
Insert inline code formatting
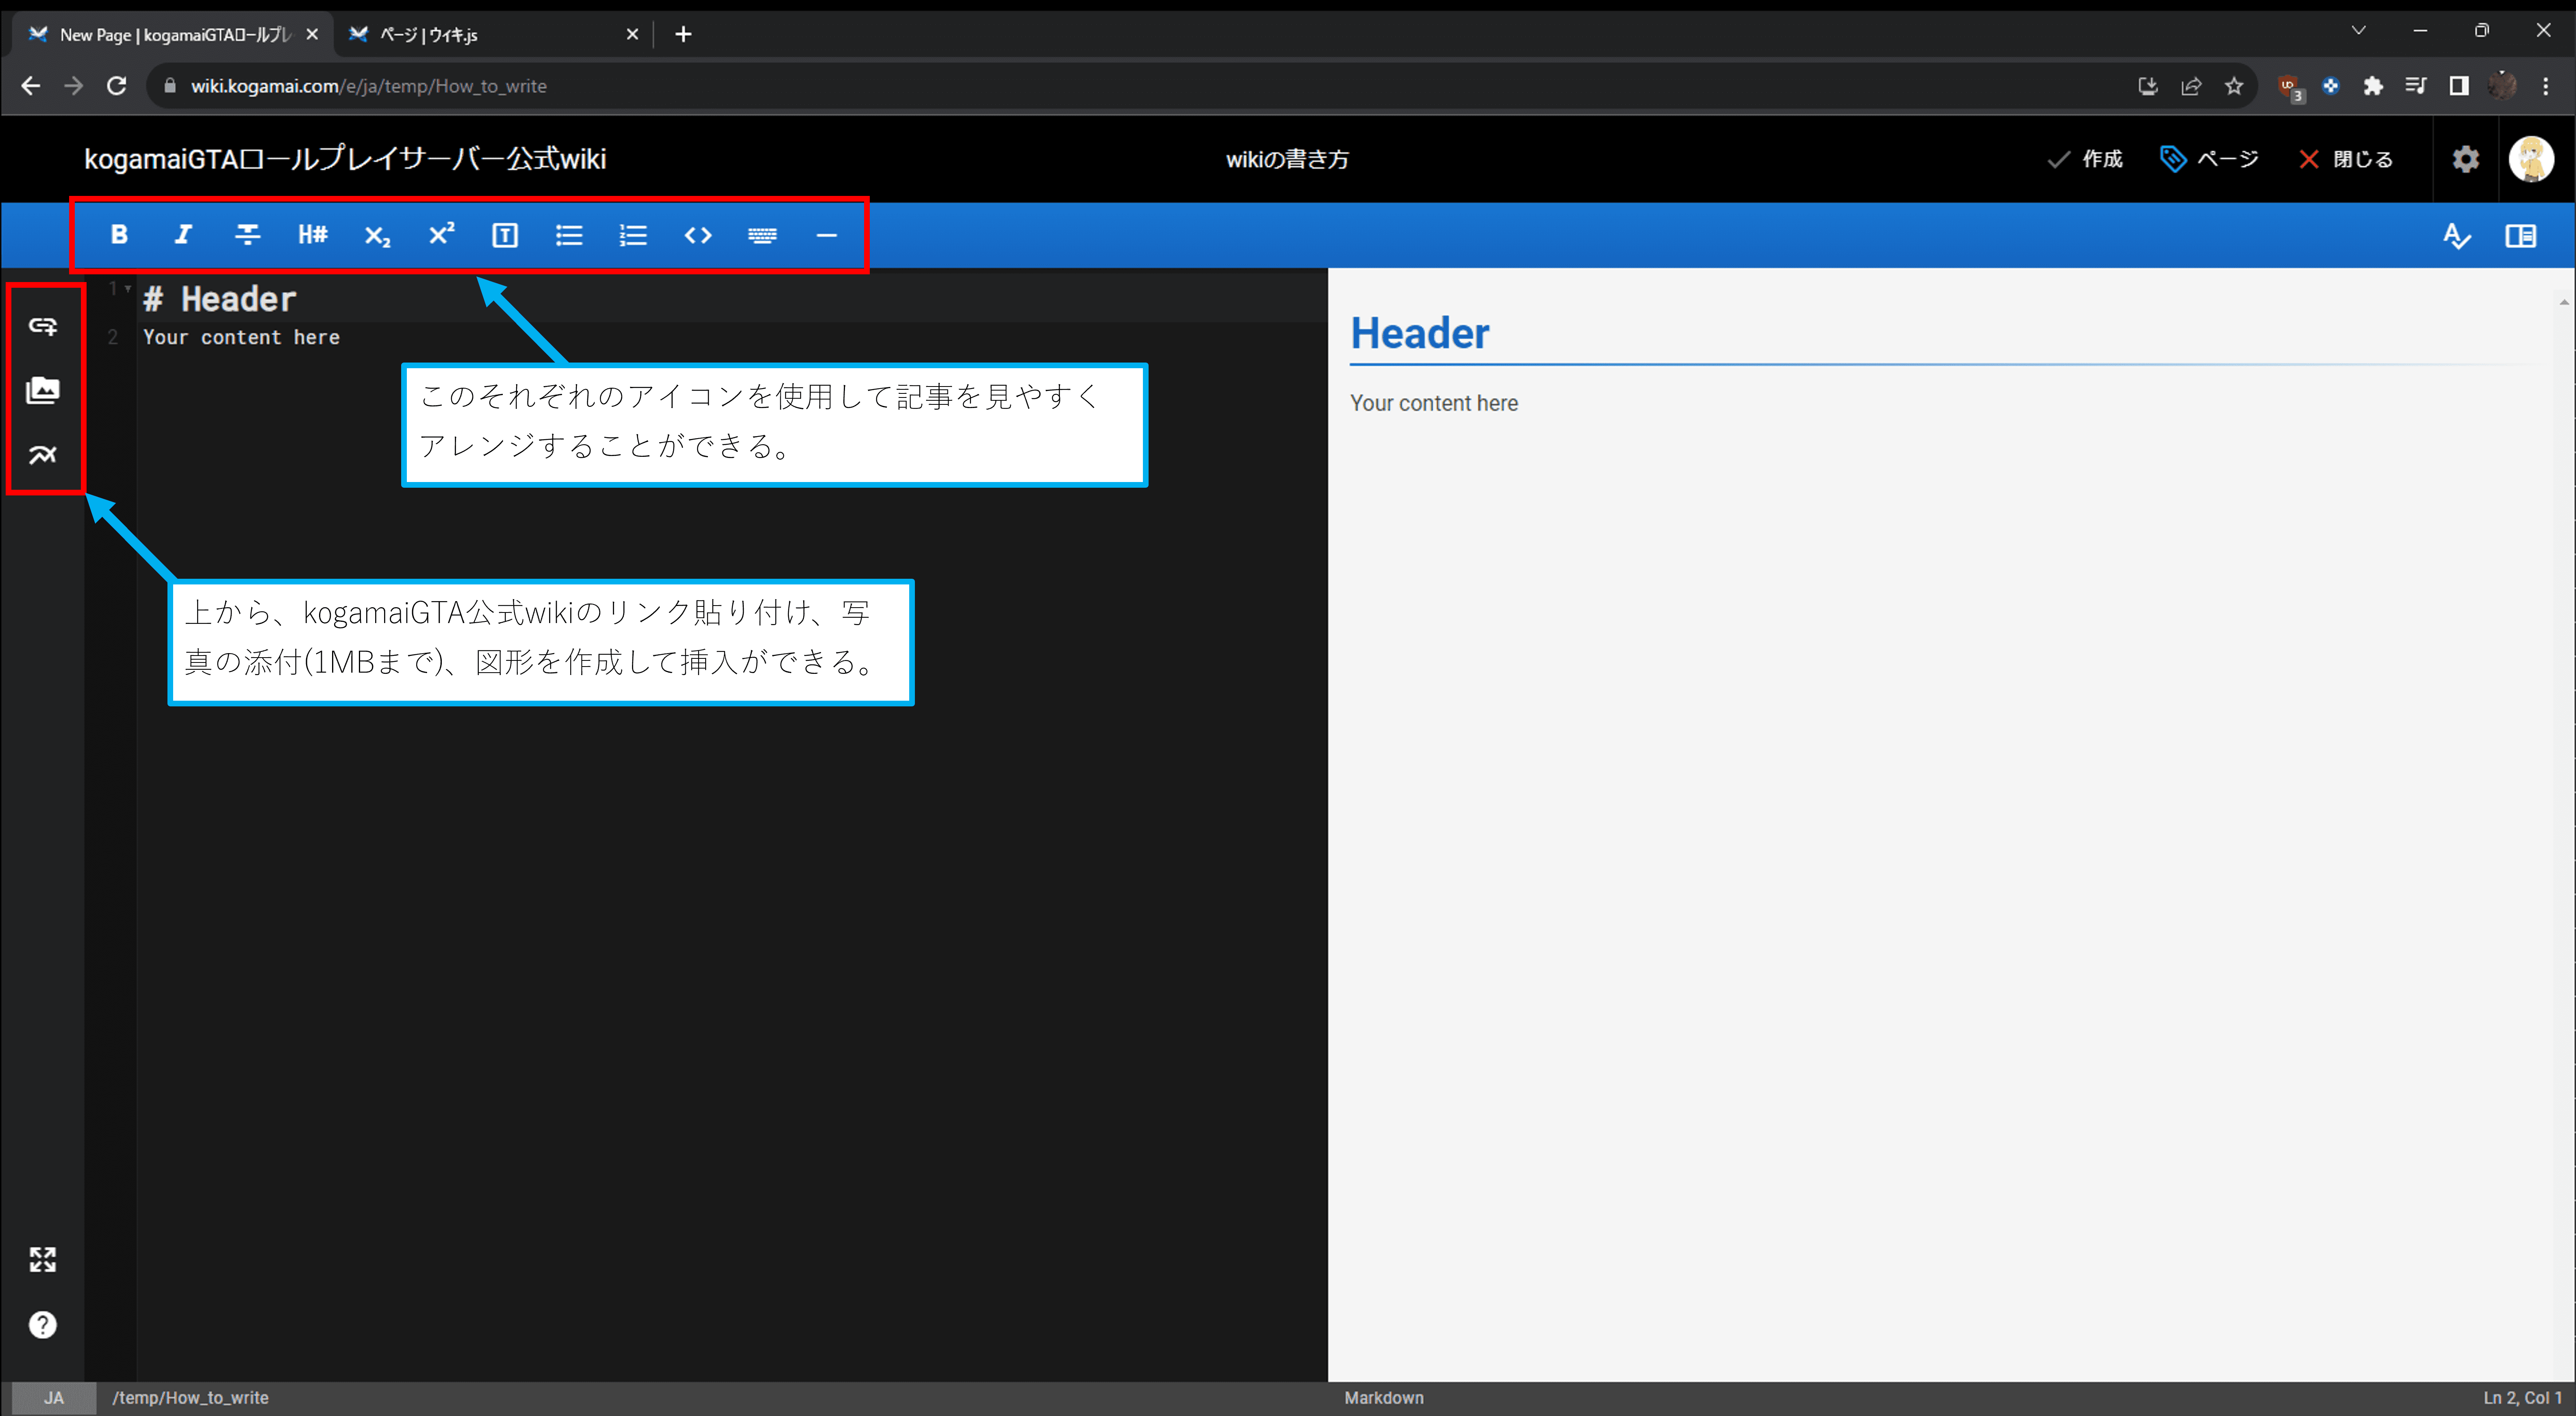698,235
